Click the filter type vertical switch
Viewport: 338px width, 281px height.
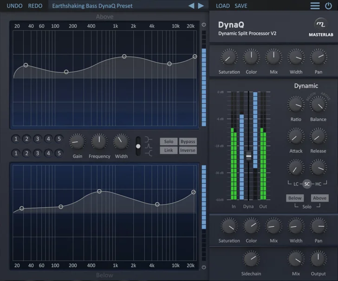pos(138,146)
